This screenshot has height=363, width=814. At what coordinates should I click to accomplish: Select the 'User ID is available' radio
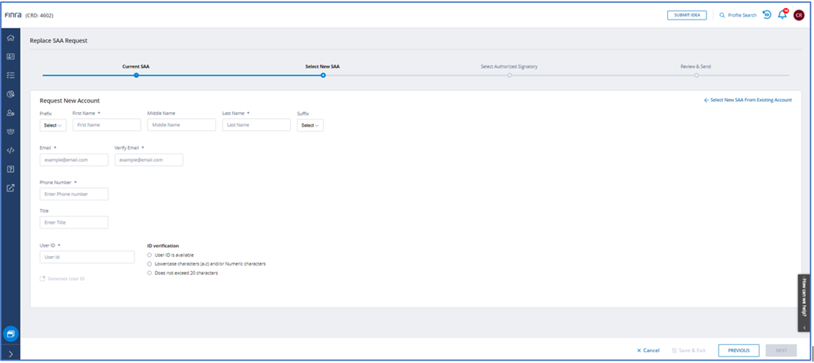[x=150, y=254]
